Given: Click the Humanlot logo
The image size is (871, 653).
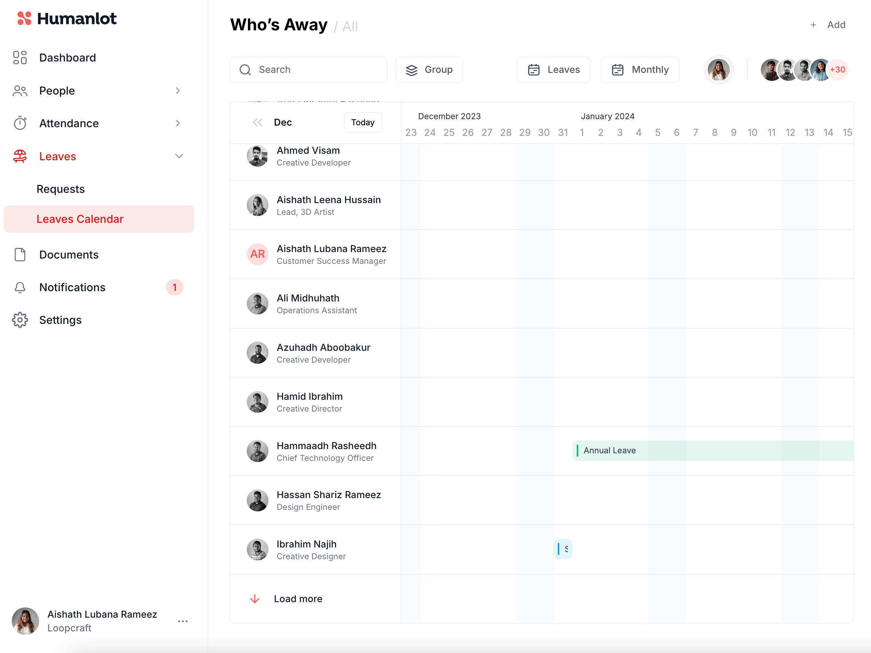Looking at the screenshot, I should (67, 19).
